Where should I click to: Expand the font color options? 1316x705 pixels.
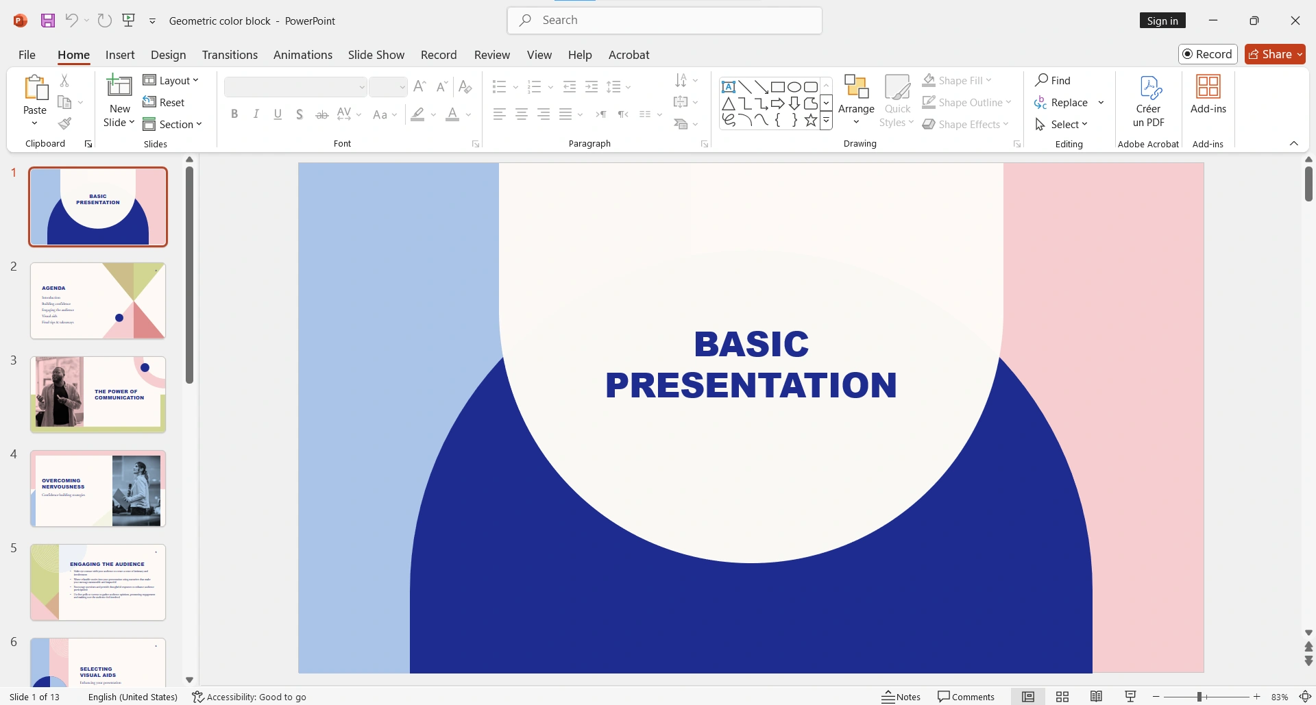[468, 114]
